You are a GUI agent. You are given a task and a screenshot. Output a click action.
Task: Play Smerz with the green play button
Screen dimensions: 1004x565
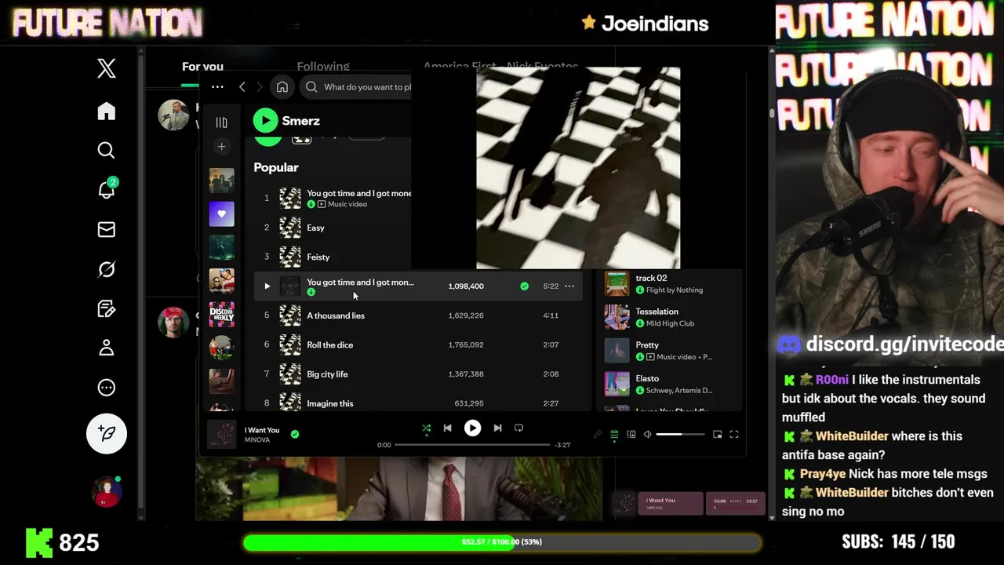click(x=265, y=120)
